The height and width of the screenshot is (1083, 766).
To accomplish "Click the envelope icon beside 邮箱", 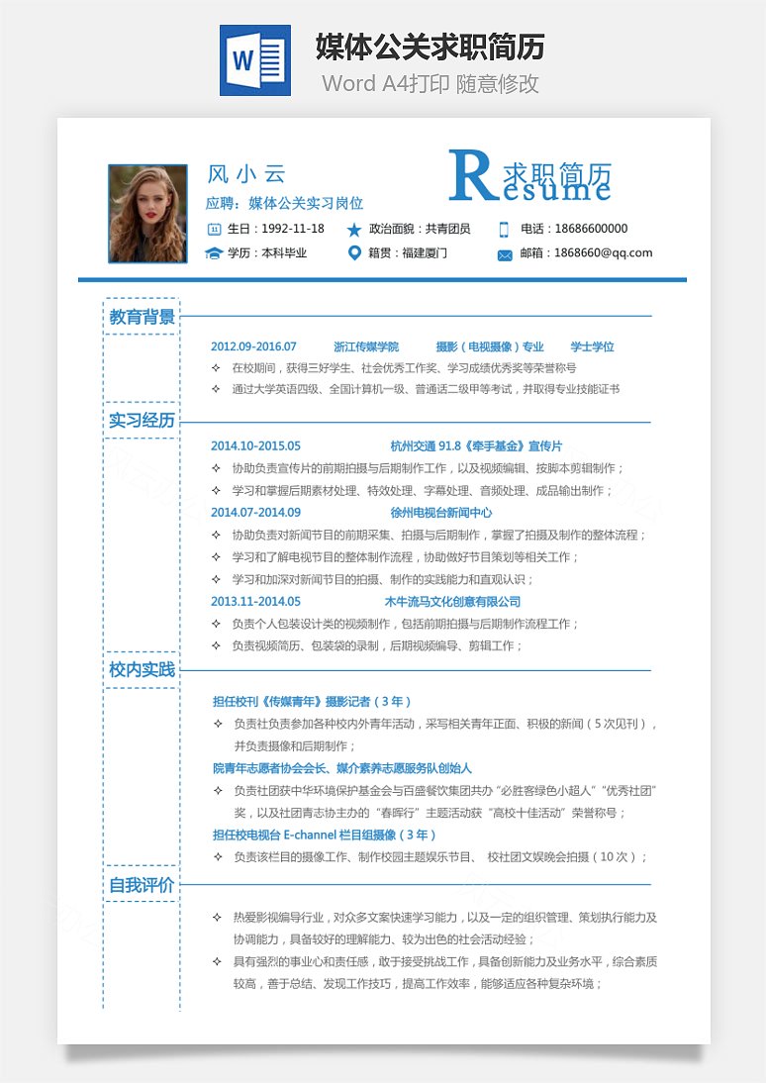I will (x=505, y=254).
